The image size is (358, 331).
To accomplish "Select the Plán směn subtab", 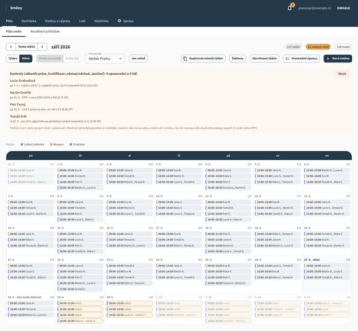I will tap(14, 31).
